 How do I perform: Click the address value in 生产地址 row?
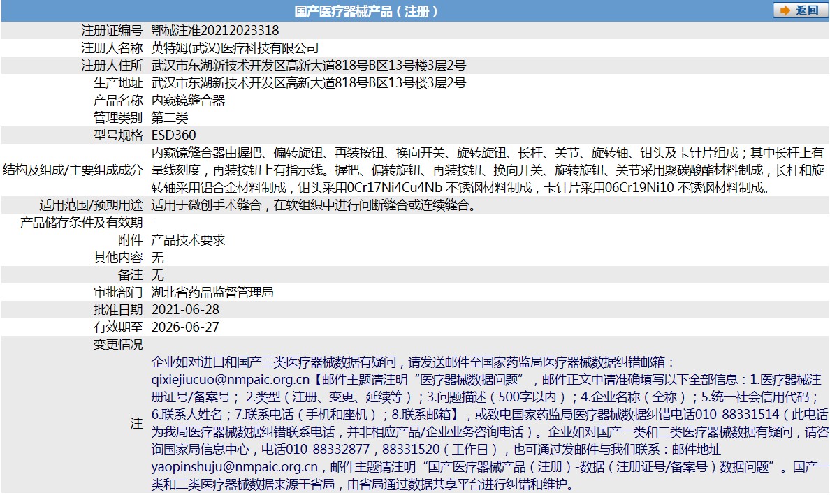[x=309, y=83]
